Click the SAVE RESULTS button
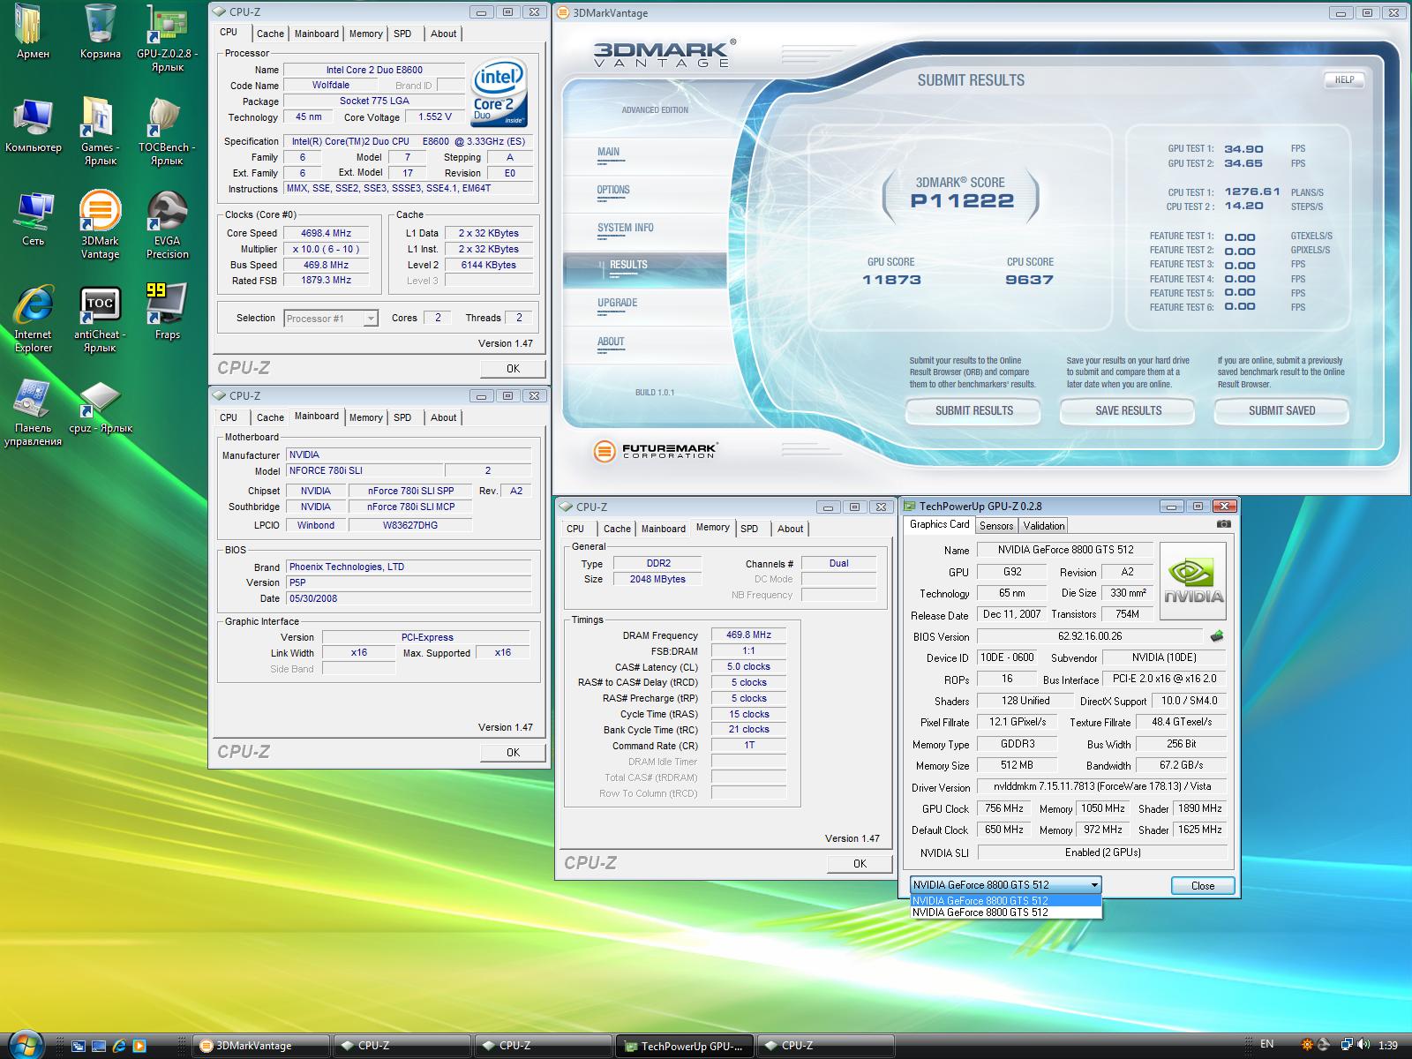Viewport: 1412px width, 1059px height. [1128, 411]
